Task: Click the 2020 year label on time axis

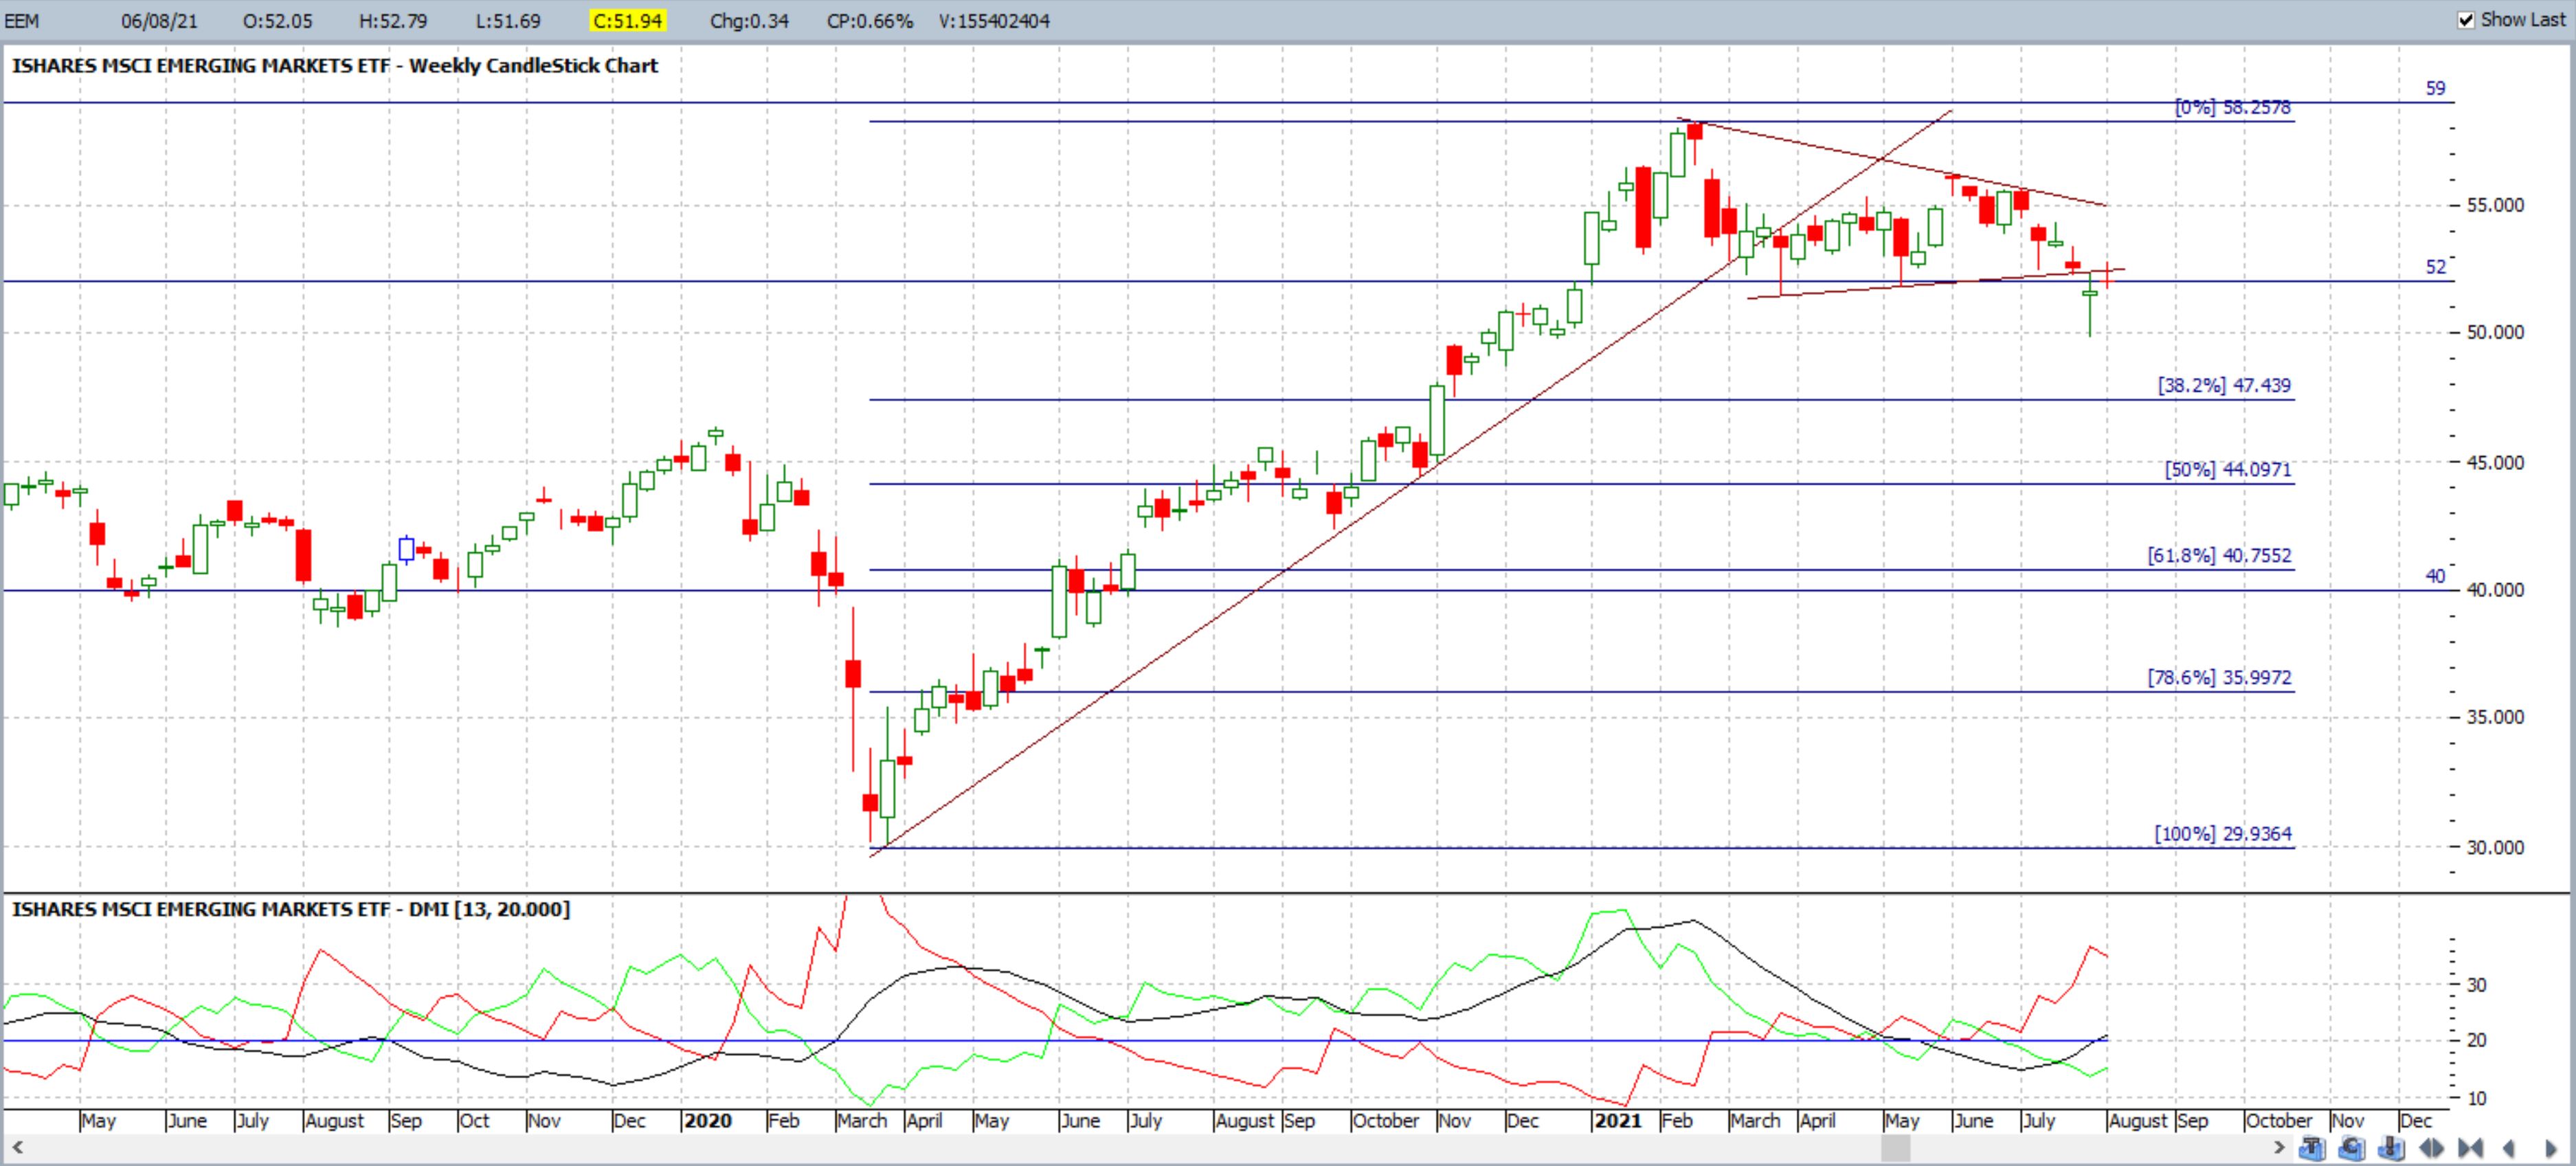Action: coord(708,1121)
